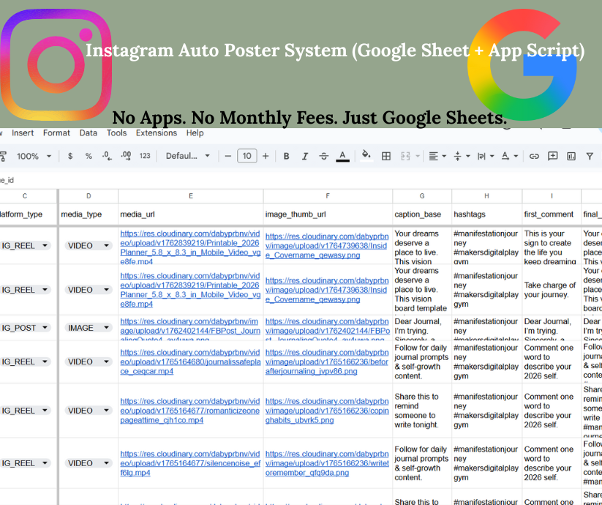602x505 pixels.
Task: Toggle bold formatting
Action: pos(287,157)
